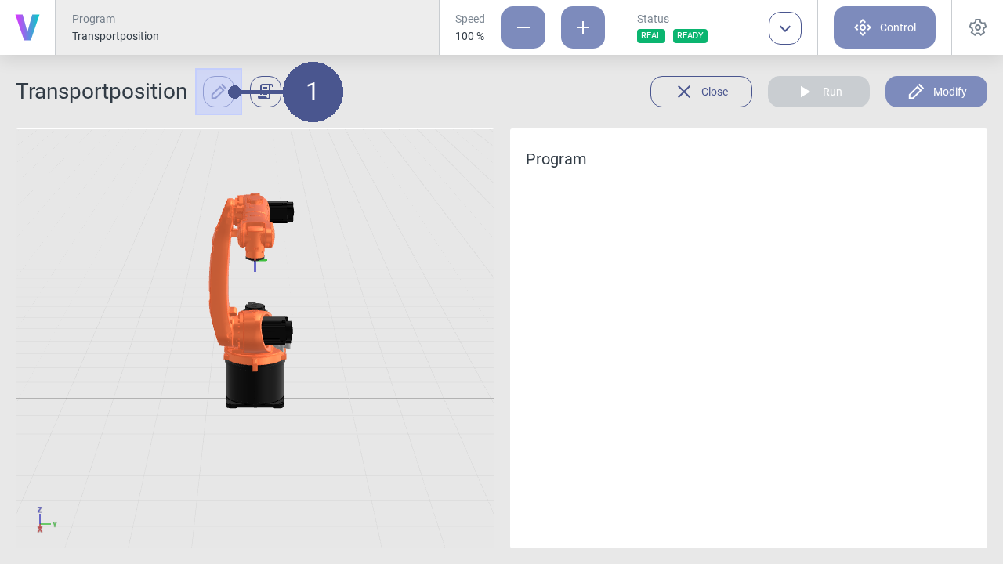Click the Transportposition page title
This screenshot has height=564, width=1003.
[x=101, y=92]
